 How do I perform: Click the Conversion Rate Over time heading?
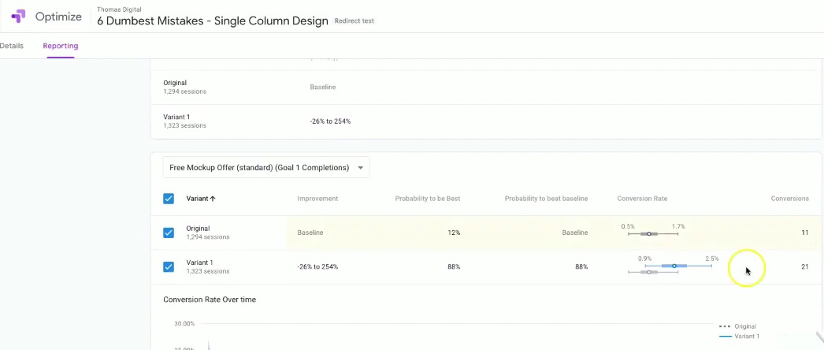point(210,300)
